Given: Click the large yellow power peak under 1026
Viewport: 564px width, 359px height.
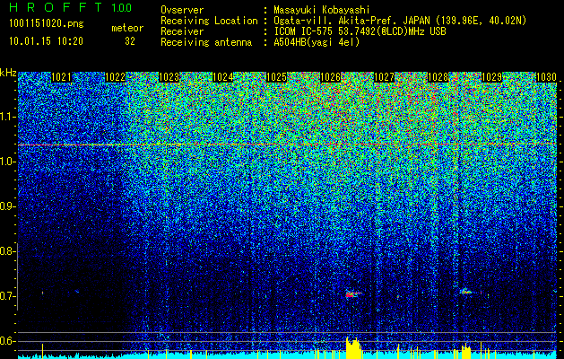Looking at the screenshot, I should point(353,348).
